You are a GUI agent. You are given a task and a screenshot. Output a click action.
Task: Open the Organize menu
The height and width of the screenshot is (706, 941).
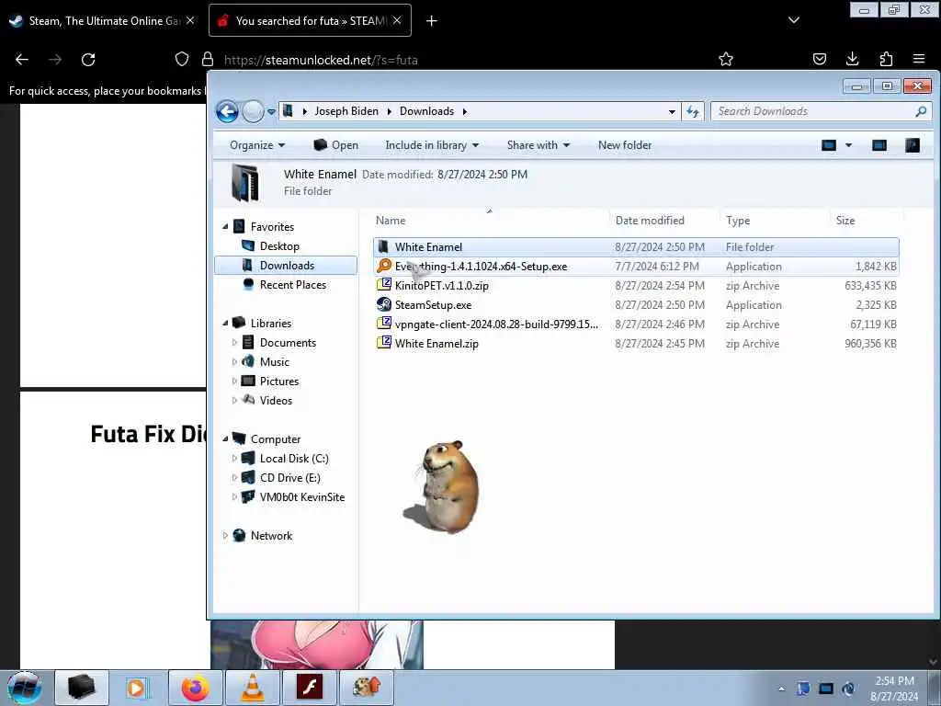pyautogui.click(x=257, y=145)
